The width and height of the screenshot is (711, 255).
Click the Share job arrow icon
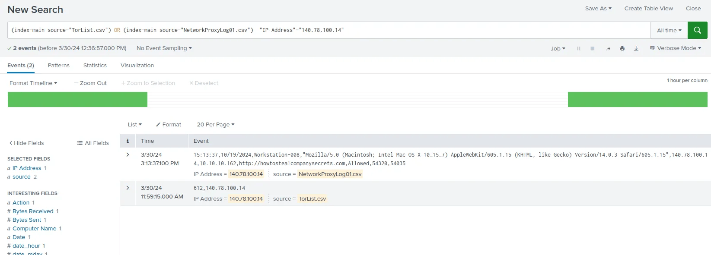click(x=608, y=49)
